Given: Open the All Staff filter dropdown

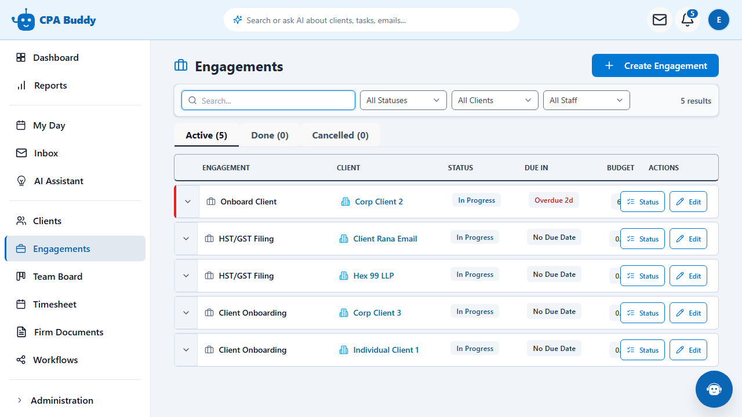Looking at the screenshot, I should tap(587, 100).
